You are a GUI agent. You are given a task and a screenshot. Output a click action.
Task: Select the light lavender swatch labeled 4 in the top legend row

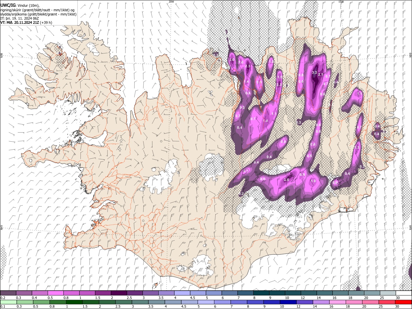pos(182,294)
